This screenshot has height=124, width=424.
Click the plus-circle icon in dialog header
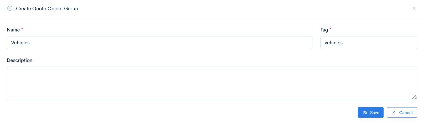[x=10, y=8]
